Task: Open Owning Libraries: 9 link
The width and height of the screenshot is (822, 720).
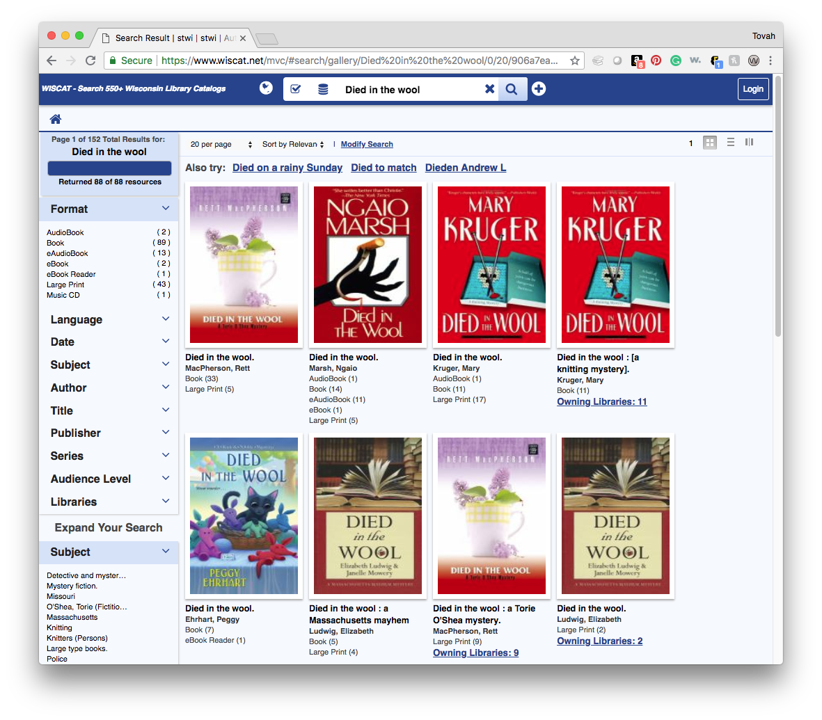Action: click(475, 653)
